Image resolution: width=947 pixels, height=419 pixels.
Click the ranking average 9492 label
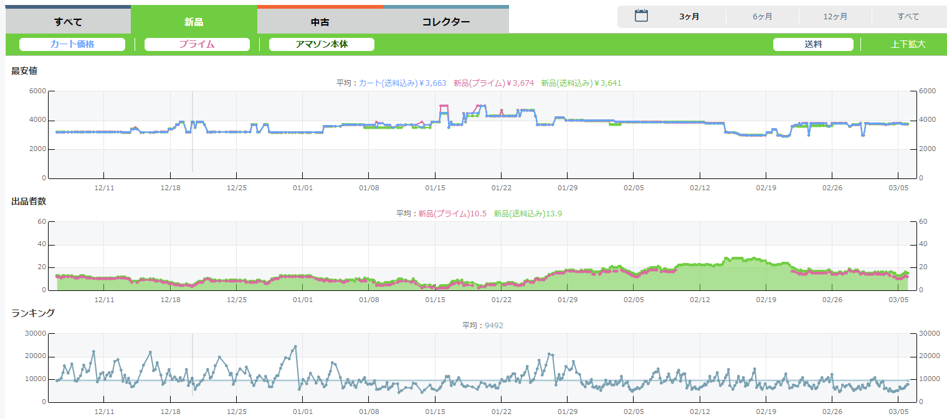[x=493, y=325]
